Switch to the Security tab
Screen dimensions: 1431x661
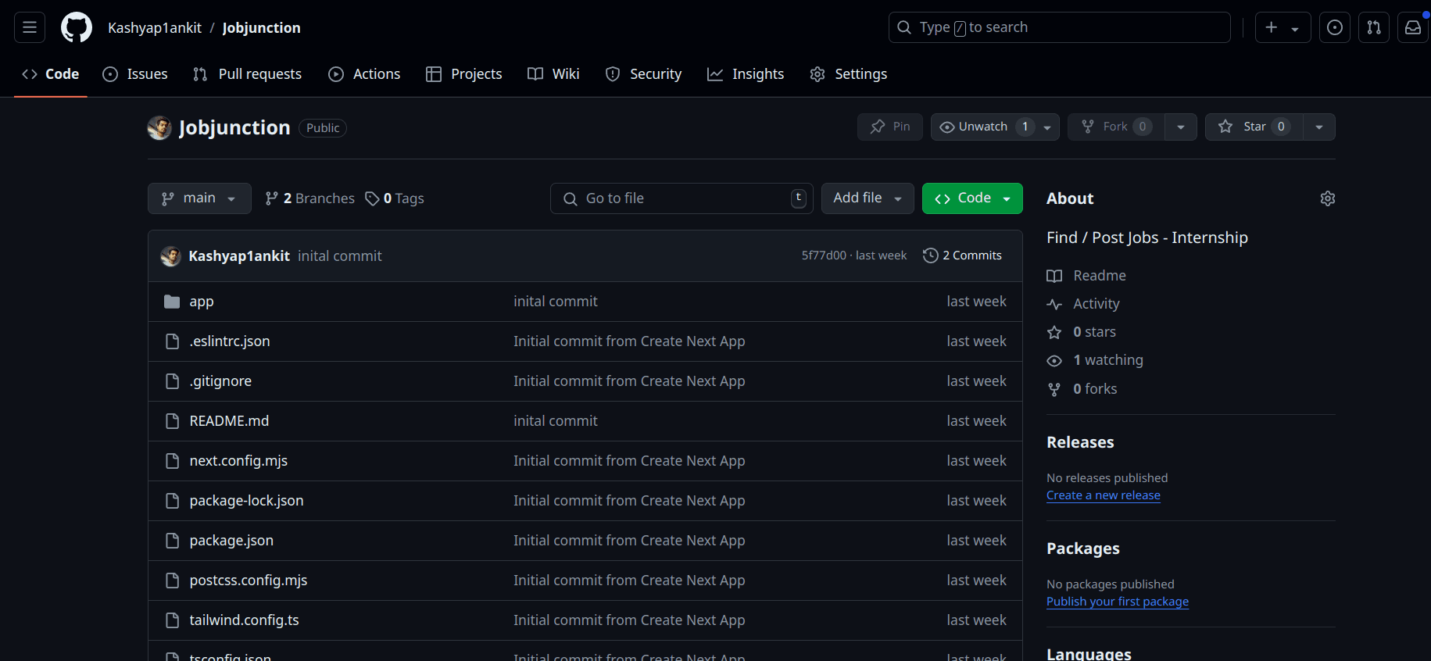click(x=643, y=74)
